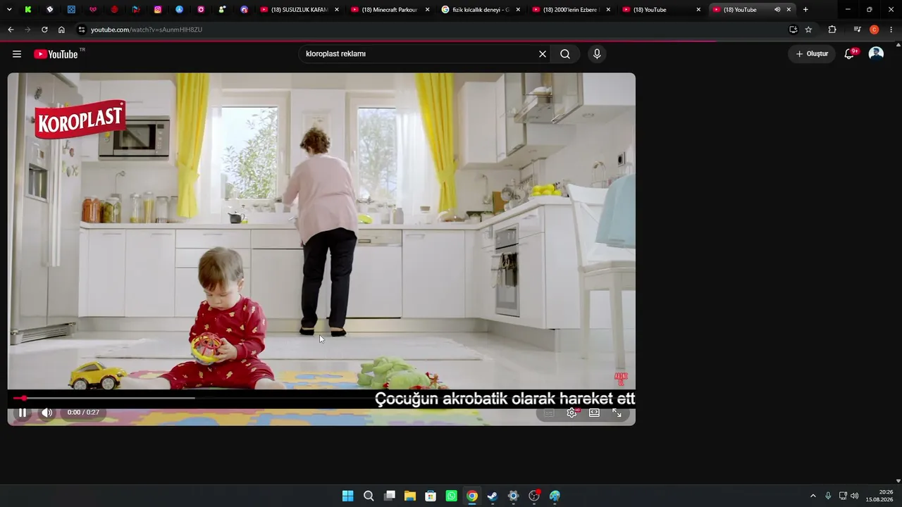The width and height of the screenshot is (902, 507).
Task: Open video player settings gear
Action: click(x=572, y=413)
